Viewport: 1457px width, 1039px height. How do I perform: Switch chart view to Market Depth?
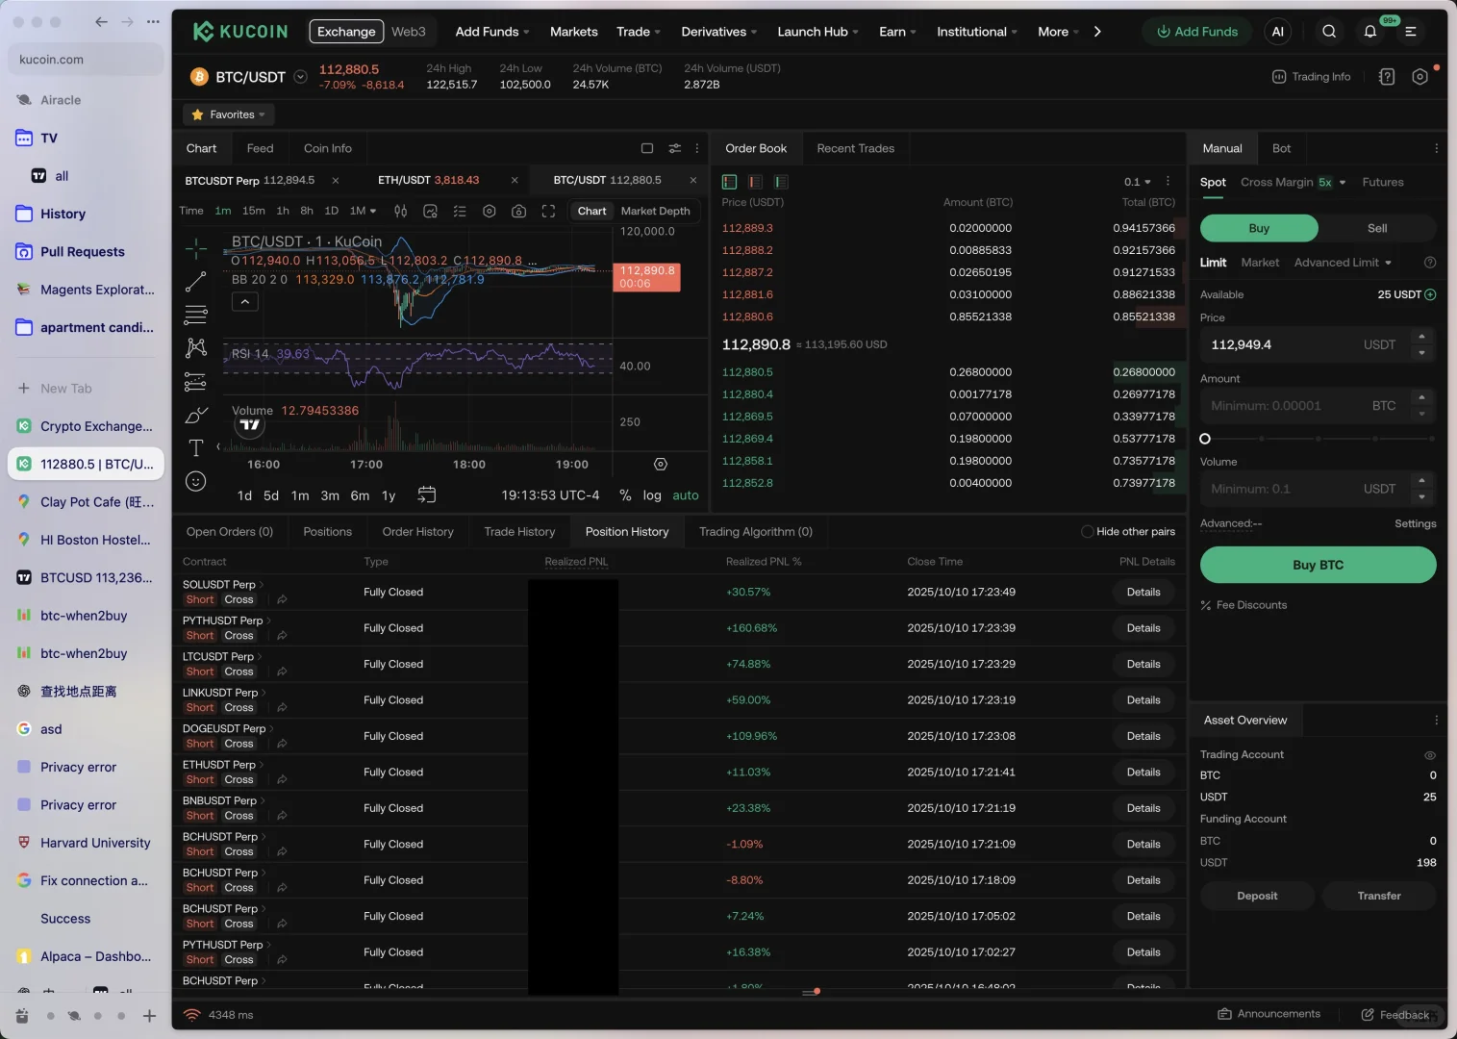656,212
